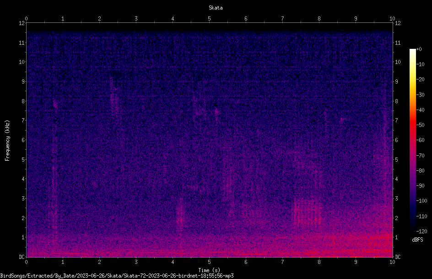Click the "-110" color bar value
This screenshot has height=279, width=432.
(x=421, y=216)
